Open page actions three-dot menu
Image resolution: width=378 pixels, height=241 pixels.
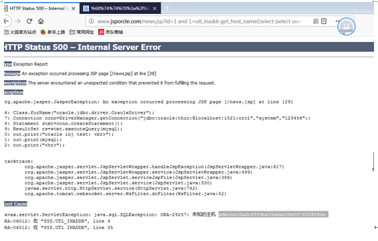tap(337, 21)
